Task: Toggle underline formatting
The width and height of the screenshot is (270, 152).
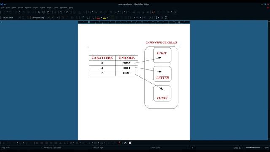Action: point(72,17)
